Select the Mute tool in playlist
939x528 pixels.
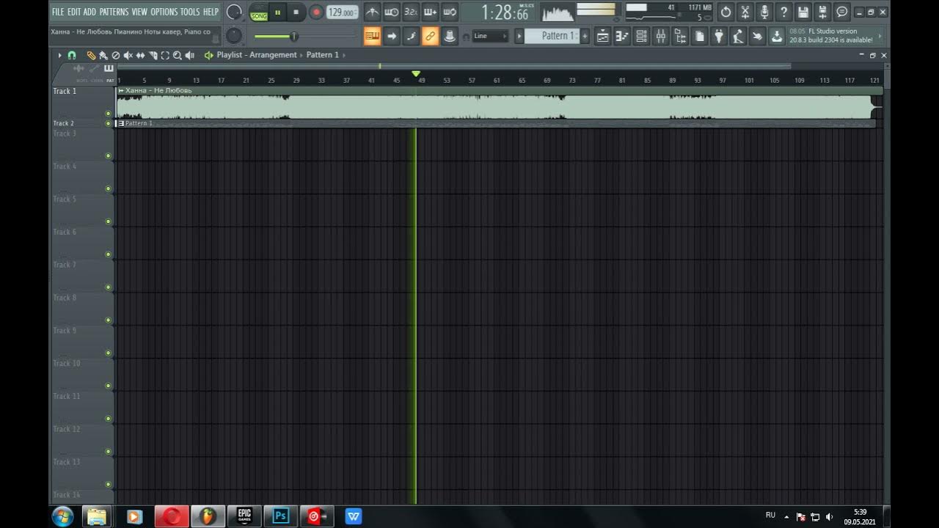(x=128, y=55)
